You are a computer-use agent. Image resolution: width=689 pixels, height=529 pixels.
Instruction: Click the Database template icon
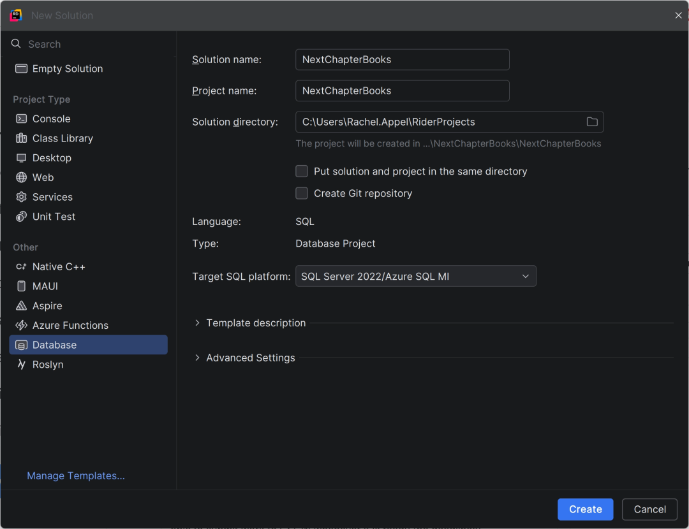point(21,345)
